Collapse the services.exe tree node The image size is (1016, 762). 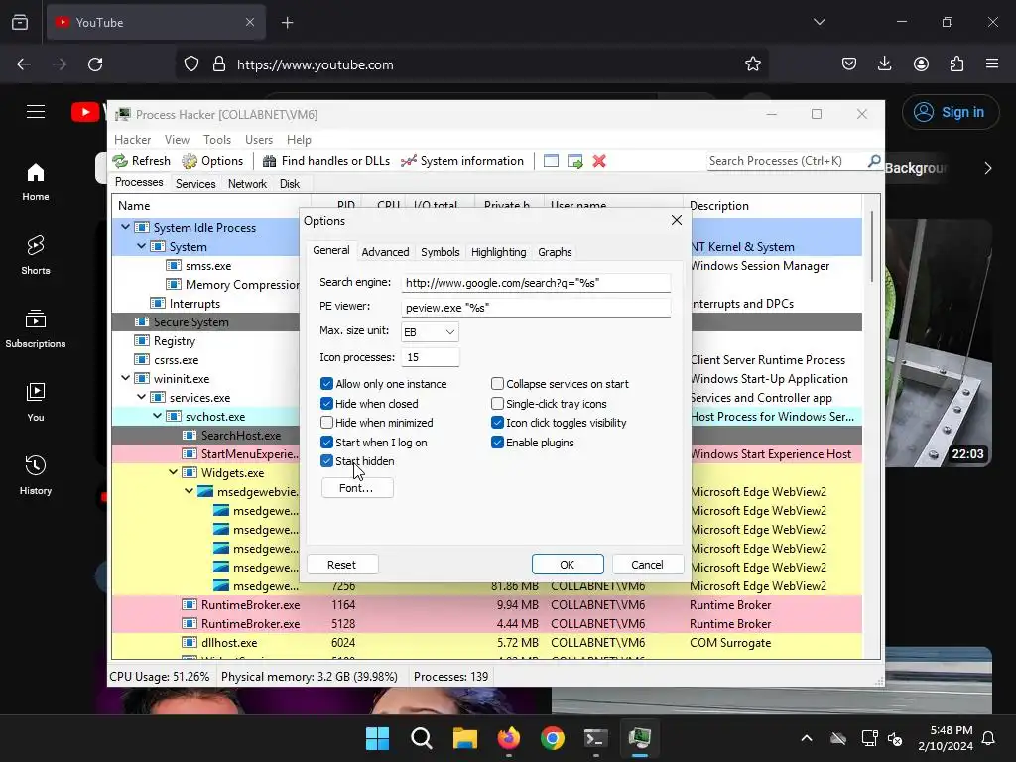141,397
